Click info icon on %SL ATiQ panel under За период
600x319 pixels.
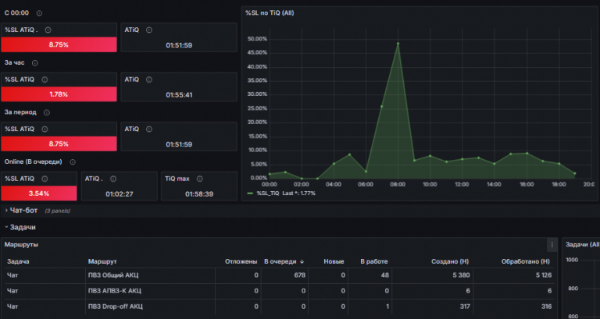(45, 129)
